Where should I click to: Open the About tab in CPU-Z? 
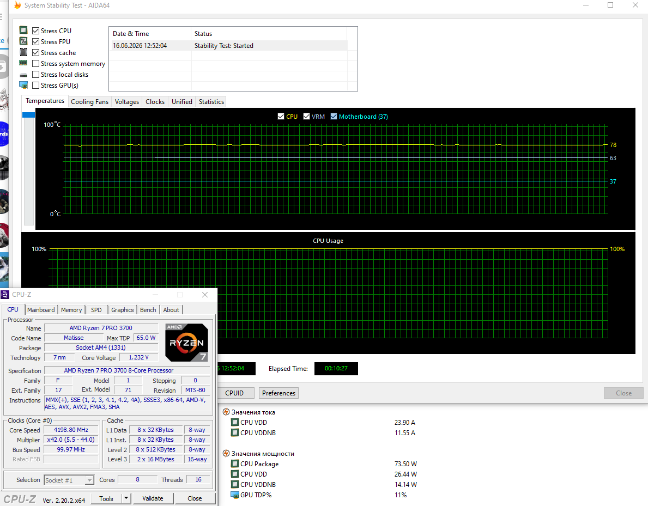[x=171, y=310]
